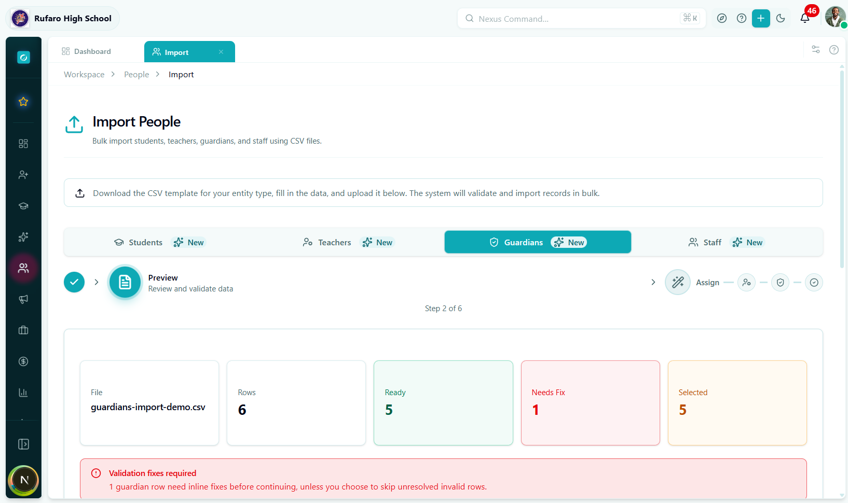Click the Selected 5 card
The image size is (848, 503).
pyautogui.click(x=737, y=403)
